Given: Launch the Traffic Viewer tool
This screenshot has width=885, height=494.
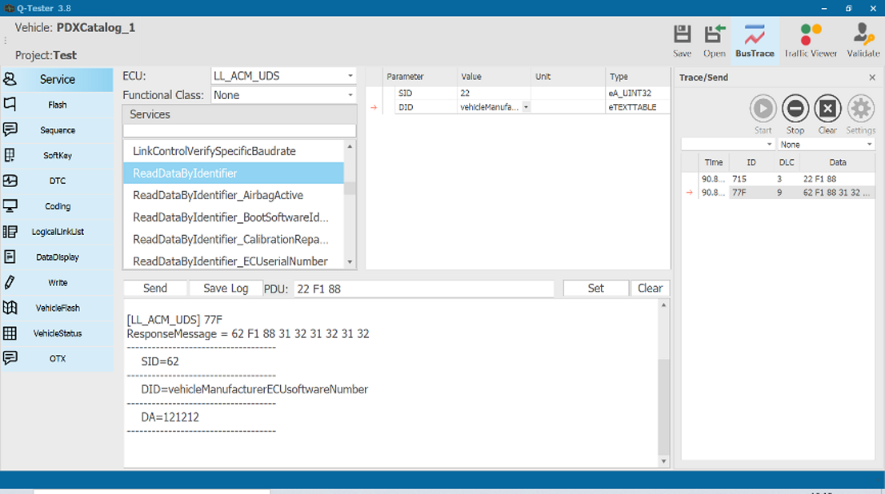Looking at the screenshot, I should click(x=811, y=40).
